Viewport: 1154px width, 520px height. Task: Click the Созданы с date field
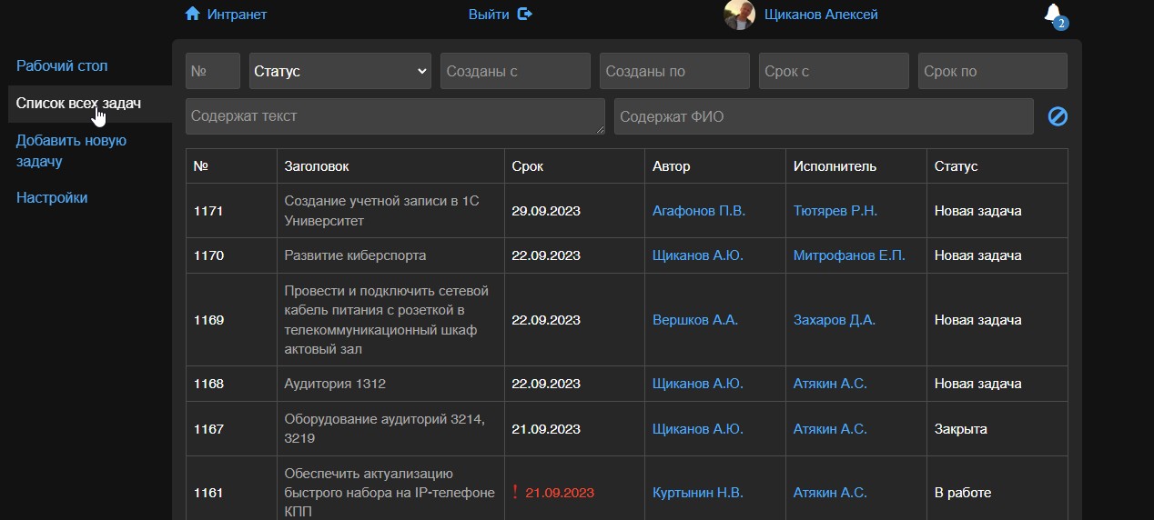(515, 71)
